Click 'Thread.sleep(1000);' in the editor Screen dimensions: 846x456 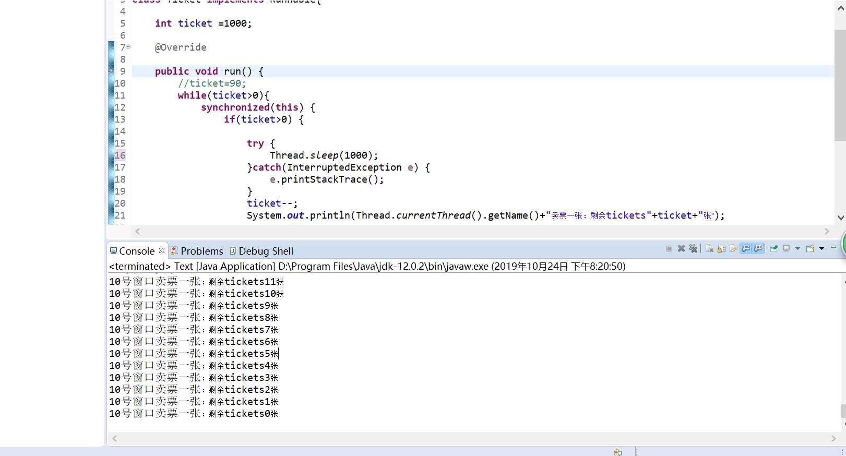(x=324, y=155)
